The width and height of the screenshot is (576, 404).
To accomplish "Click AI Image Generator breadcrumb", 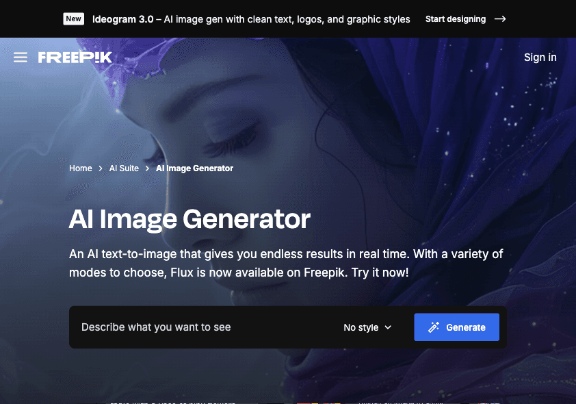I will [195, 168].
